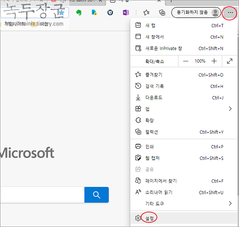The height and width of the screenshot is (227, 239).
Task: Choose 웹 캡처 from the menu
Action: (x=183, y=158)
